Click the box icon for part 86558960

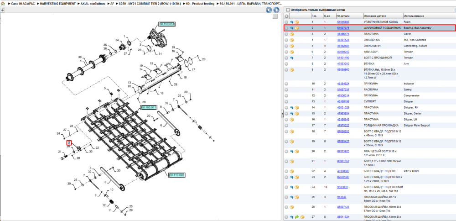(x=292, y=70)
